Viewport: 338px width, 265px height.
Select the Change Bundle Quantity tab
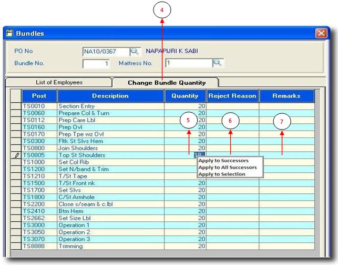tap(166, 82)
